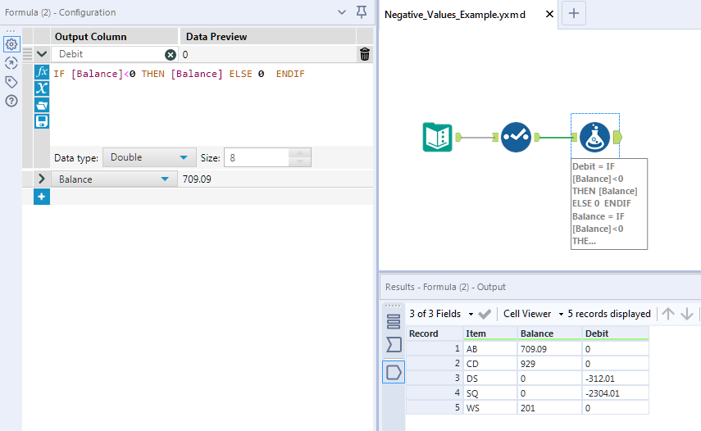Viewport: 701px width, 431px height.
Task: Select the Item cell SQ
Action: (490, 393)
